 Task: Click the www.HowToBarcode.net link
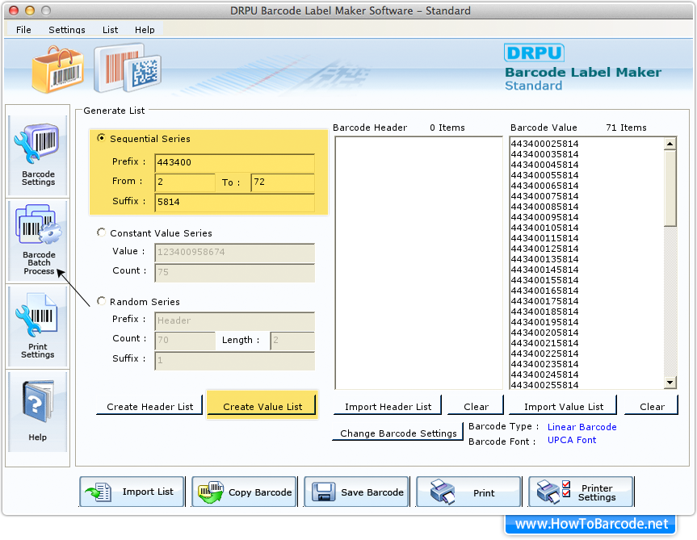[x=590, y=524]
